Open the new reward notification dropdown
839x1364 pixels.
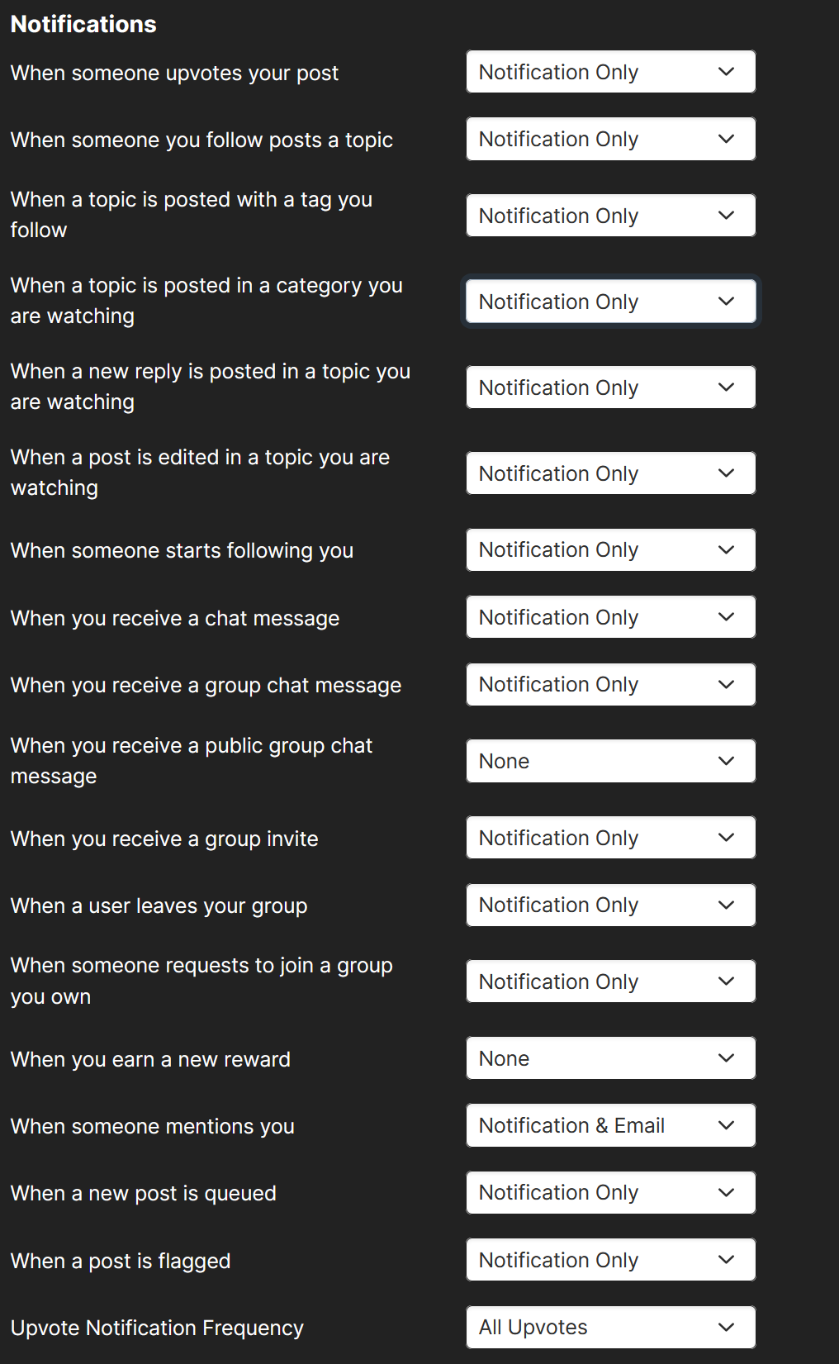pyautogui.click(x=610, y=1058)
